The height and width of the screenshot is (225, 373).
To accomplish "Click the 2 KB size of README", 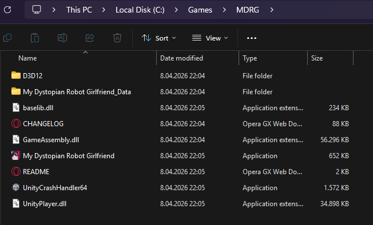I will click(x=342, y=171).
